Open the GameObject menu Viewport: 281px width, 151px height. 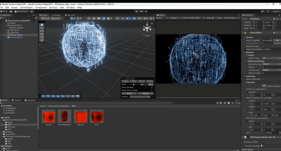(26, 8)
